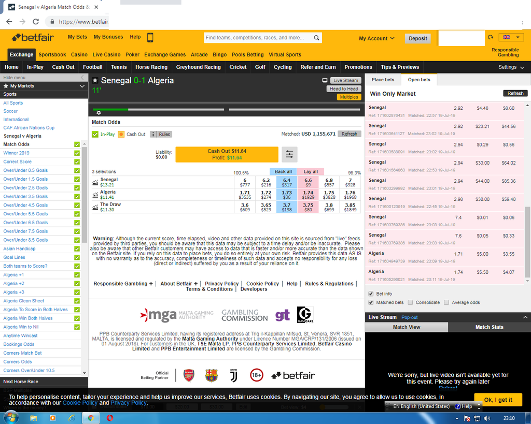Back Senegal at 6.4 odds
The height and width of the screenshot is (424, 531).
[x=287, y=183]
